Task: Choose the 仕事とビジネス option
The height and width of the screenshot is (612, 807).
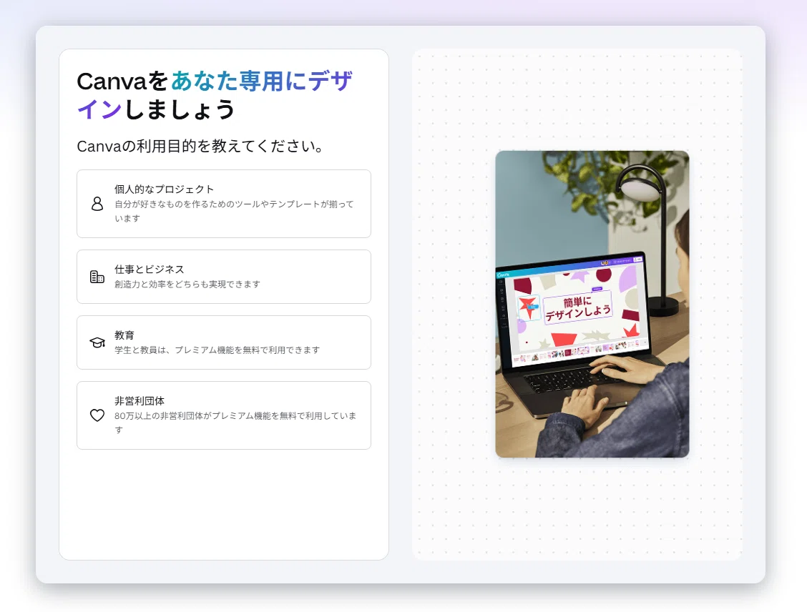Action: click(224, 277)
